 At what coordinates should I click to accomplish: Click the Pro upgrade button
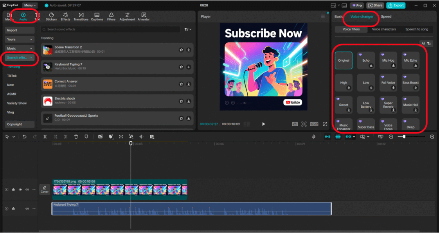[x=357, y=5]
